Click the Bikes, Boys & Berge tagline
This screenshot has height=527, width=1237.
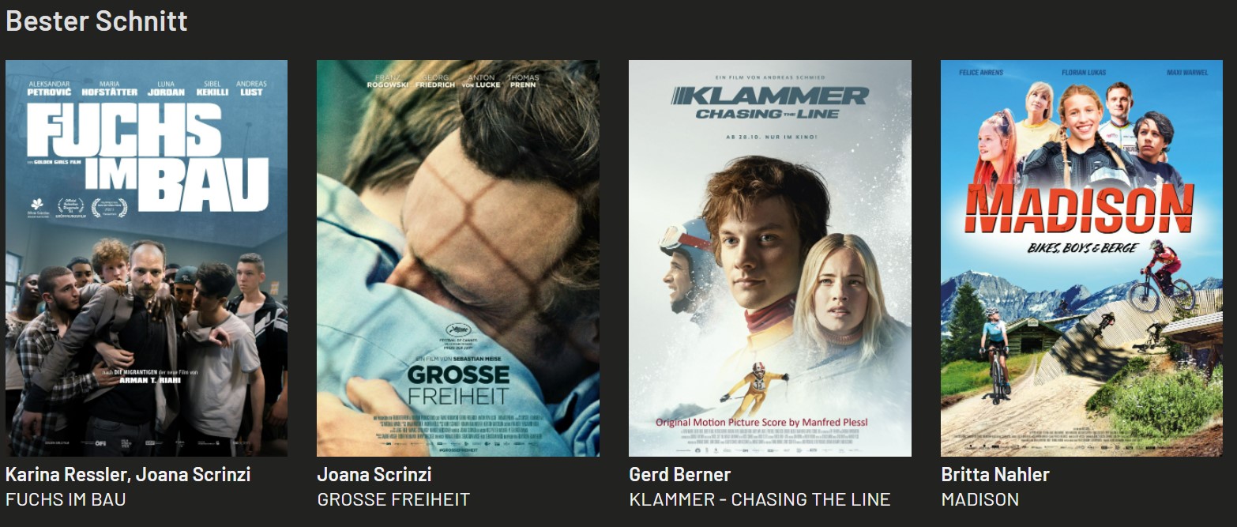[1081, 247]
